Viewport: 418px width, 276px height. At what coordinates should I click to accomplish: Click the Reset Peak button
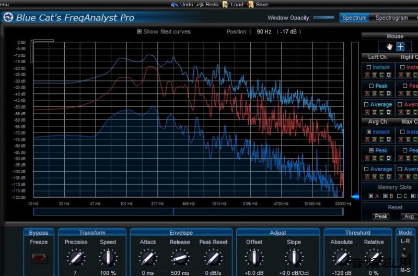point(381,217)
